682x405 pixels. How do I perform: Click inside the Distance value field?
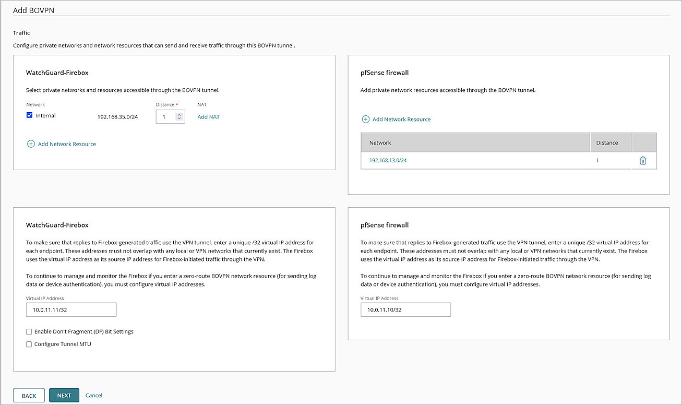[166, 116]
